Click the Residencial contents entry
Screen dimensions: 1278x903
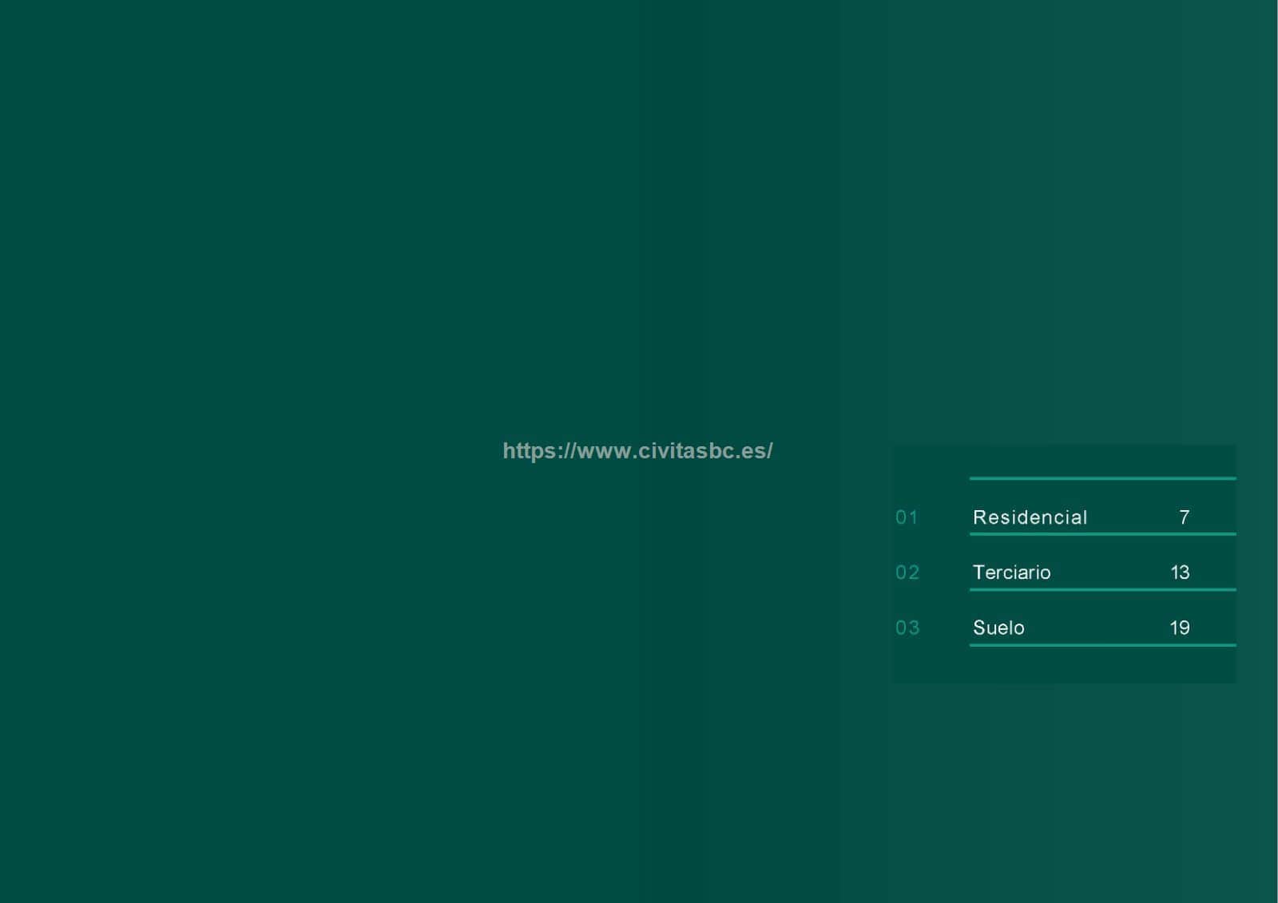point(1030,517)
